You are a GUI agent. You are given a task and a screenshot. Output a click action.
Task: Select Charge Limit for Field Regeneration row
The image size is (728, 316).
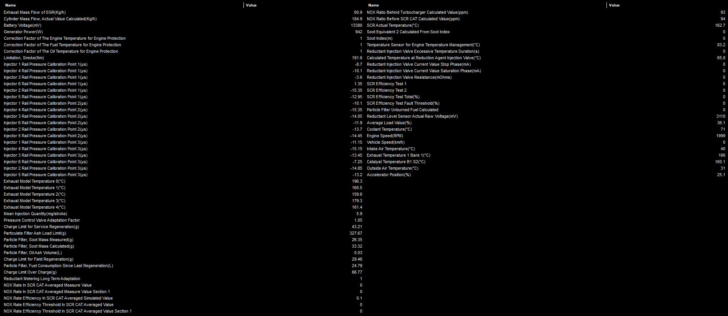183,259
